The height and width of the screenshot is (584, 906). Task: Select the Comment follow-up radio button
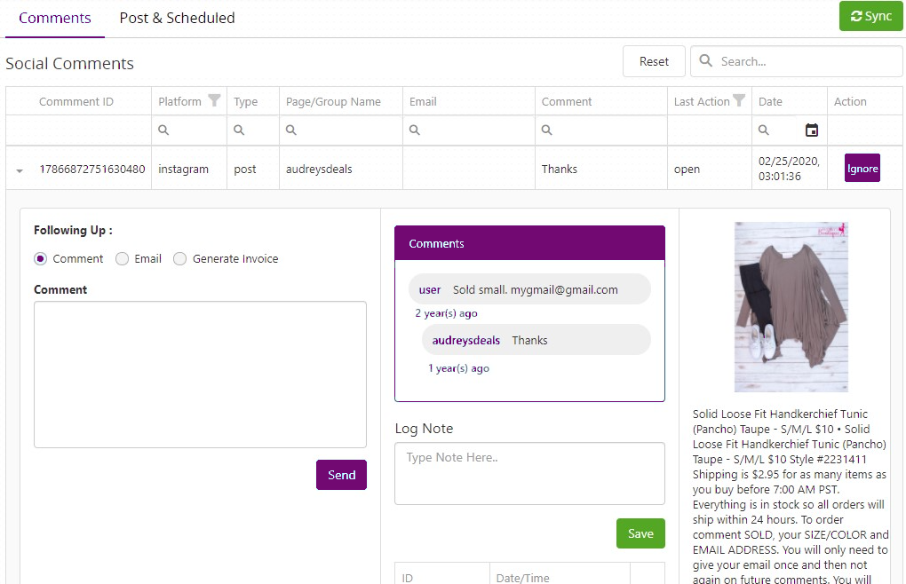pyautogui.click(x=40, y=258)
